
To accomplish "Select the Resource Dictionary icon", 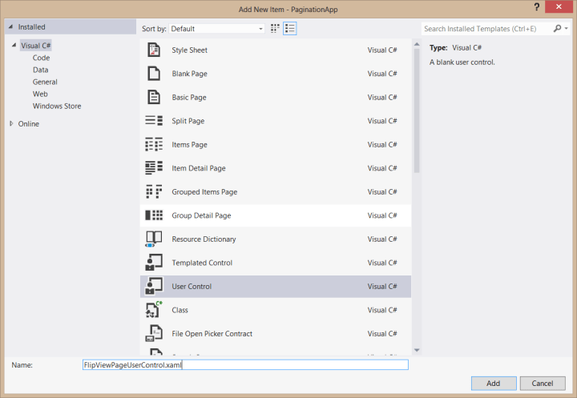I will click(154, 239).
